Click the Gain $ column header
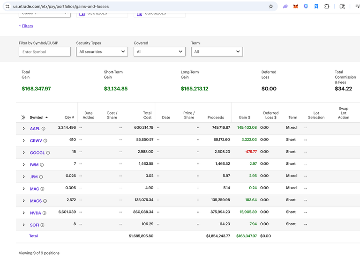 point(244,117)
